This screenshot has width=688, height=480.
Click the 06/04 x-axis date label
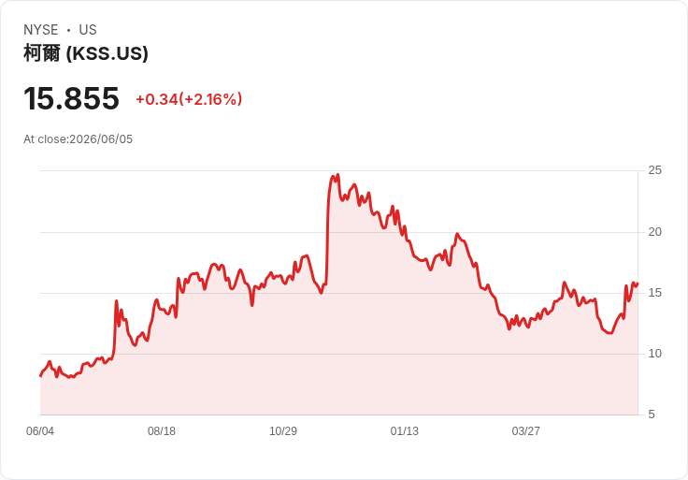click(40, 430)
